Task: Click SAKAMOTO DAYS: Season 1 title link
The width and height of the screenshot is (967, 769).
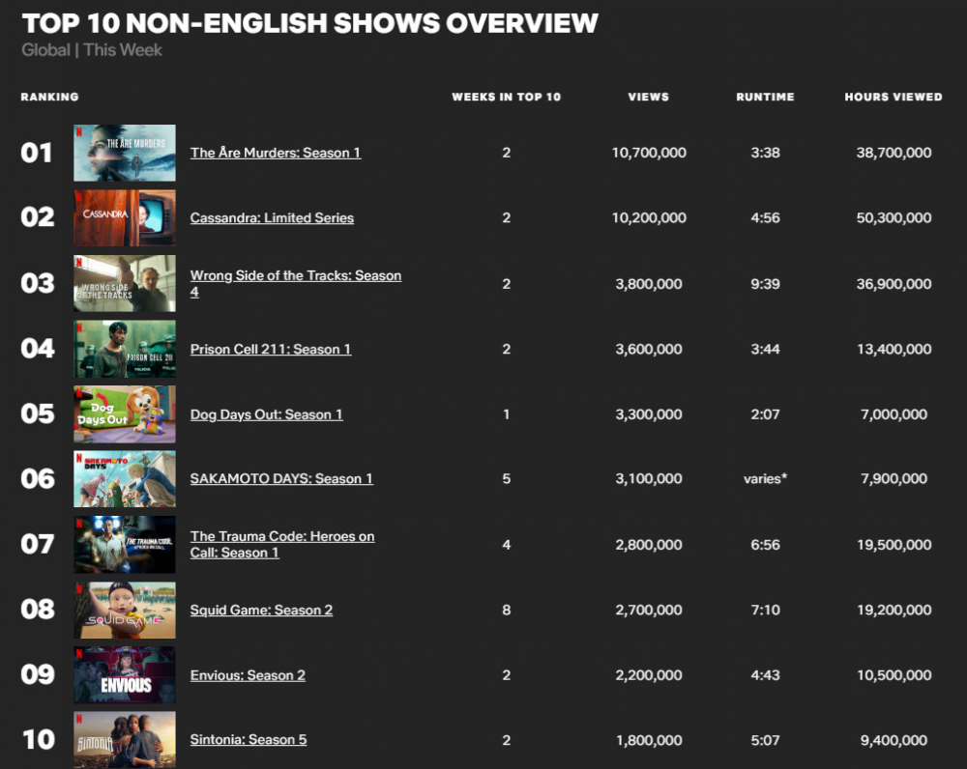Action: click(281, 479)
